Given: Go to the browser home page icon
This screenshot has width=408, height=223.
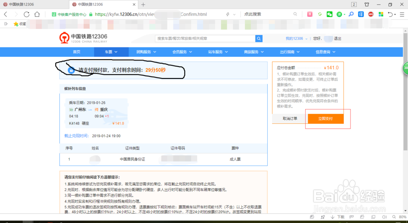Looking at the screenshot, I should click(37, 14).
